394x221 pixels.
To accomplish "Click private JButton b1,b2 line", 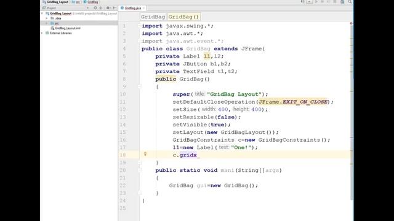I will [193, 64].
